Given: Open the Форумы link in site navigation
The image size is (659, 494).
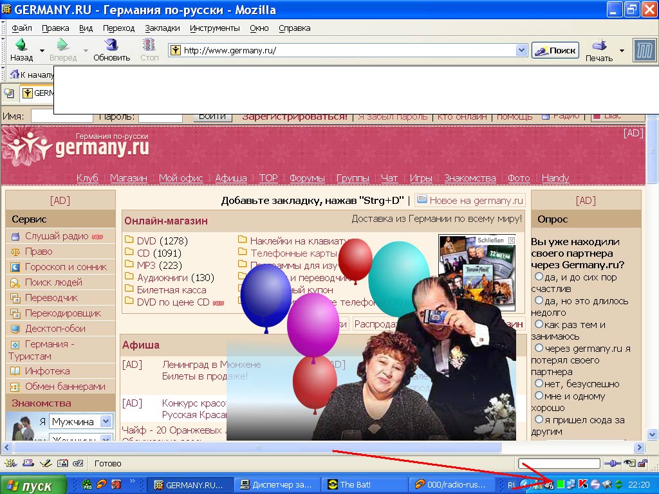Looking at the screenshot, I should pos(307,178).
